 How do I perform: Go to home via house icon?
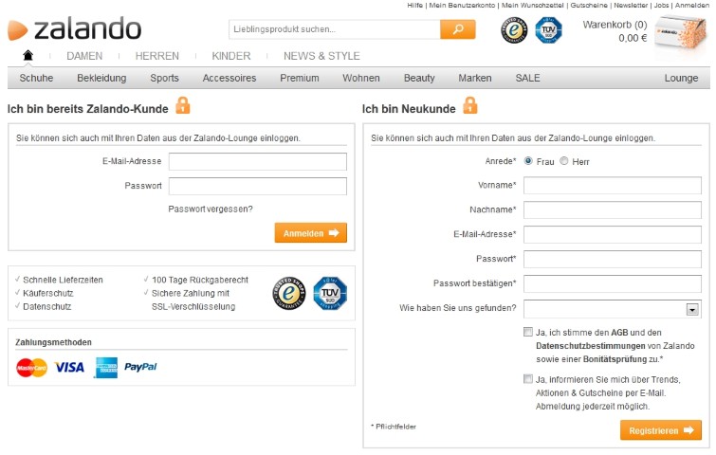tap(28, 55)
